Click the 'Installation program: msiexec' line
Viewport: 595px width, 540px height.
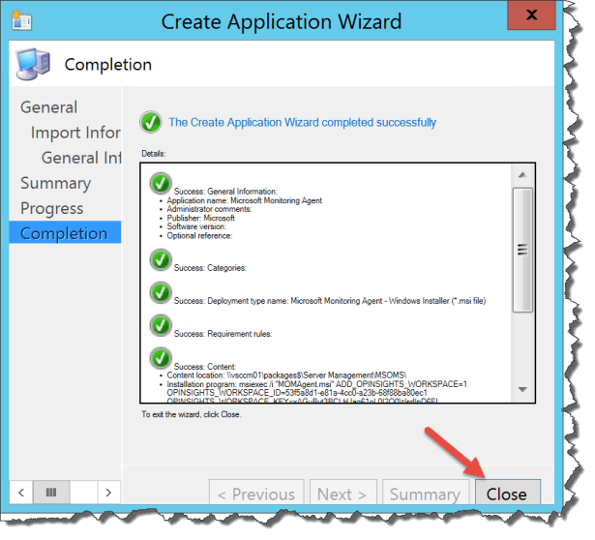coord(317,384)
